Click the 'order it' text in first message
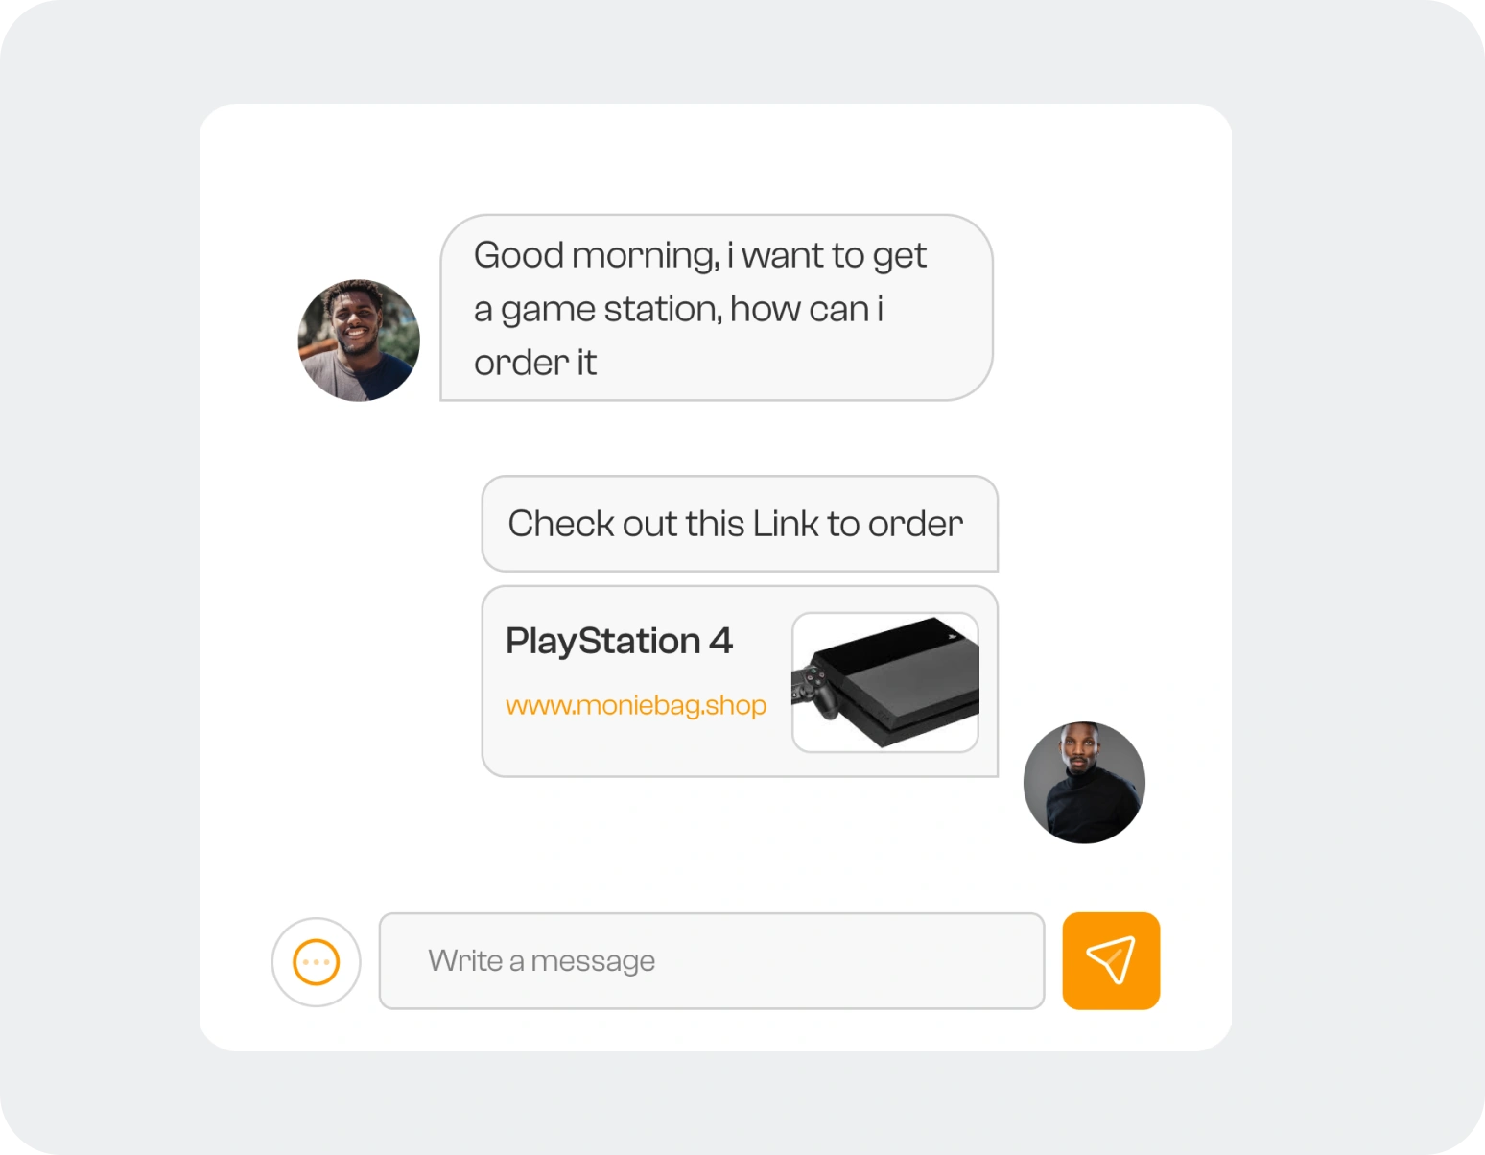Image resolution: width=1485 pixels, height=1155 pixels. [x=535, y=363]
